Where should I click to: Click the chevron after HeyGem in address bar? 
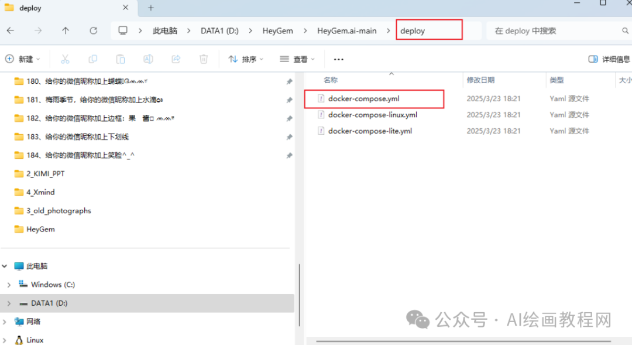[305, 30]
